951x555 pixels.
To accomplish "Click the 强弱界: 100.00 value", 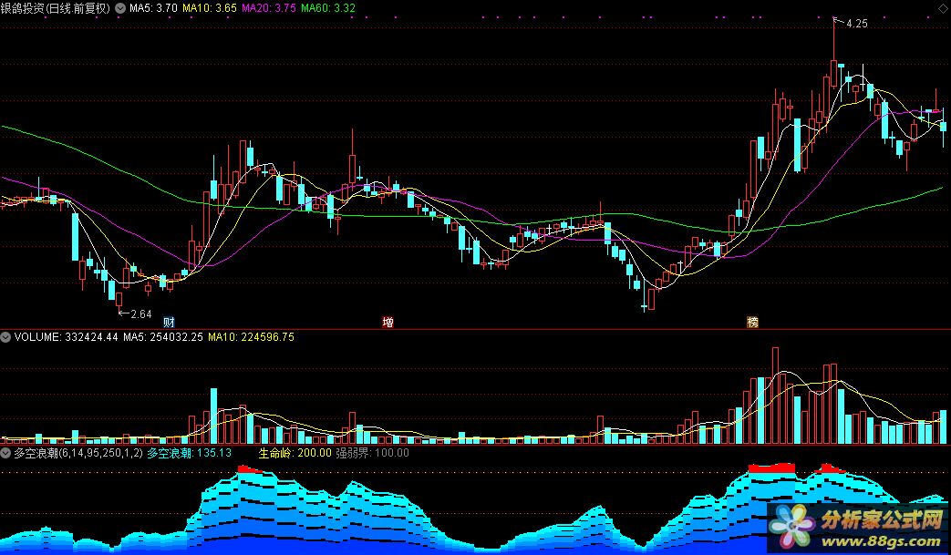I will click(373, 453).
